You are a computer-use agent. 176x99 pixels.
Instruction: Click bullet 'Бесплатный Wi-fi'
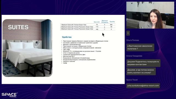click(69, 56)
